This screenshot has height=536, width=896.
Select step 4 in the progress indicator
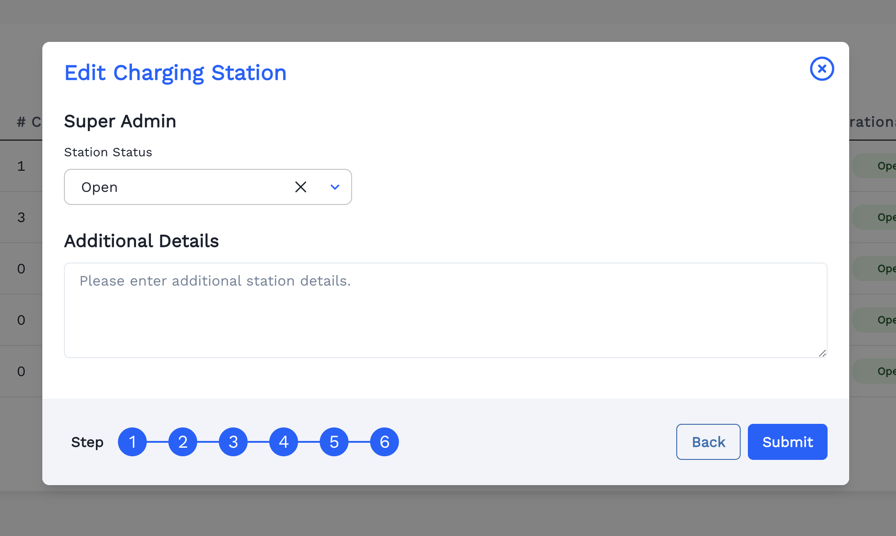pyautogui.click(x=284, y=442)
